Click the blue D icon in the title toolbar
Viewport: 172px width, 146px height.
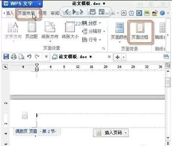coord(139,13)
